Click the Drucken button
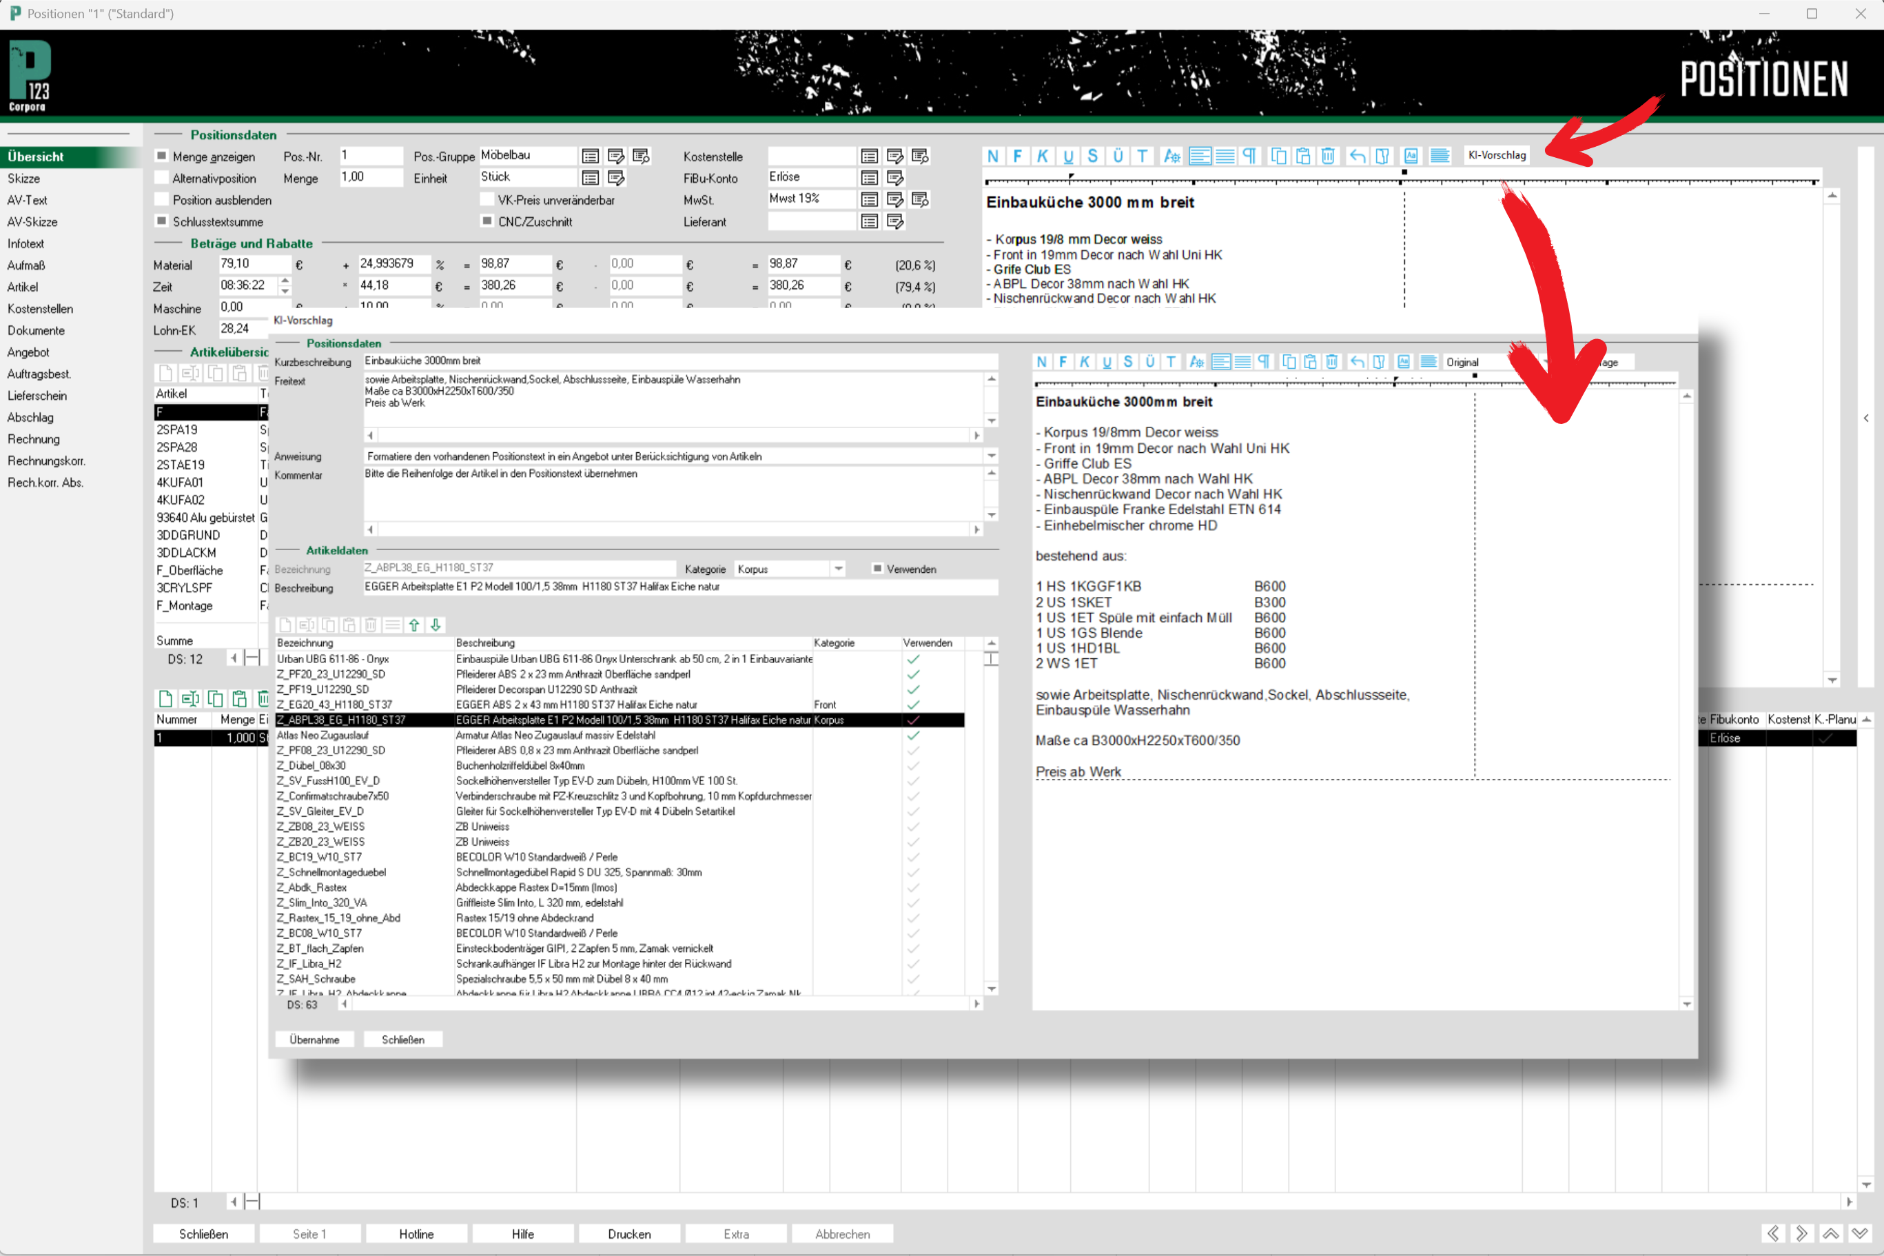This screenshot has width=1884, height=1256. pos(629,1233)
